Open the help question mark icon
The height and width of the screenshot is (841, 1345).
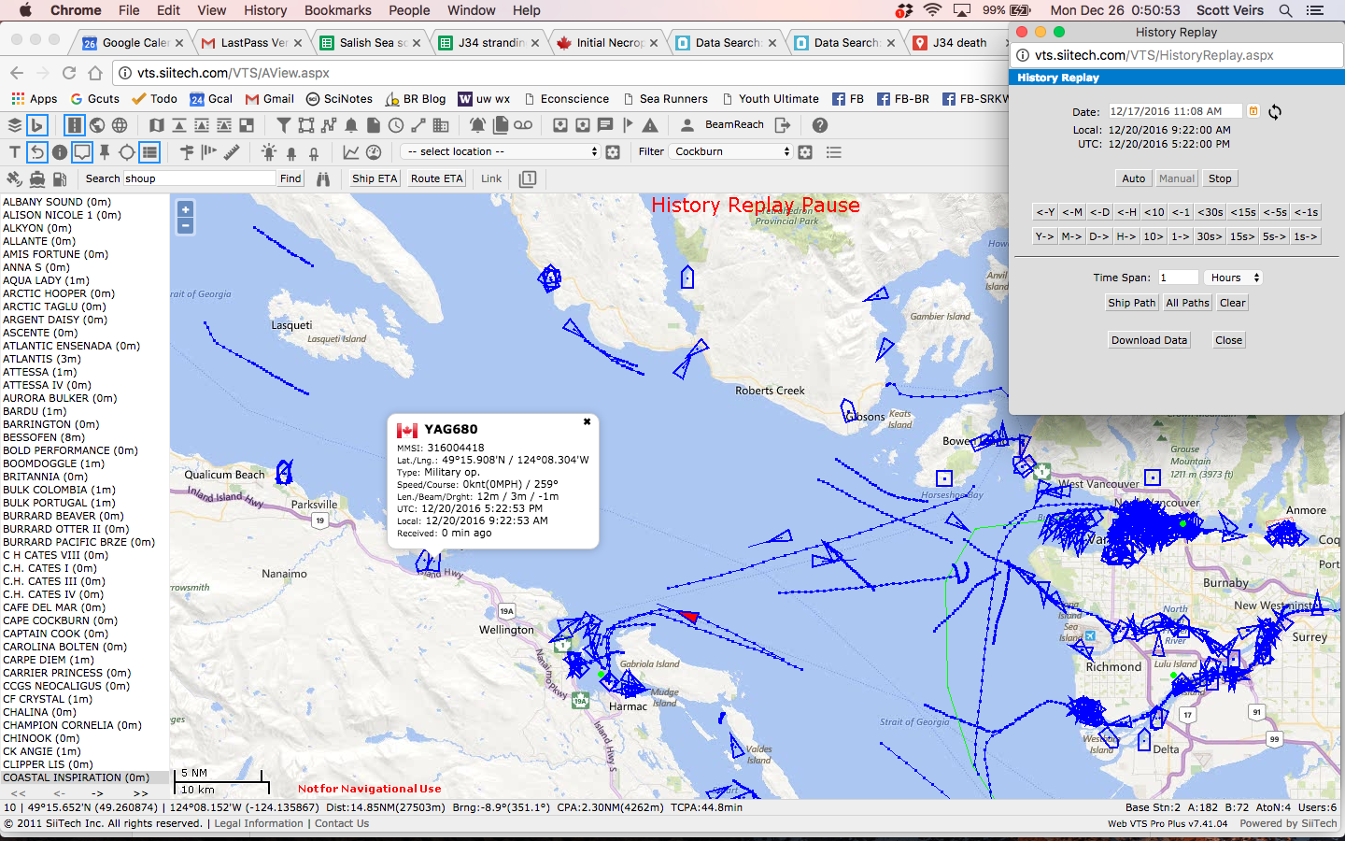coord(819,125)
